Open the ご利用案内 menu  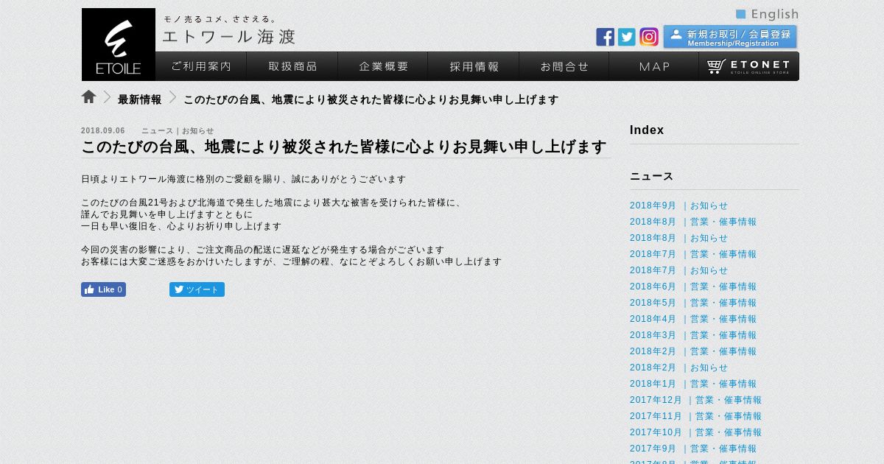[x=201, y=66]
